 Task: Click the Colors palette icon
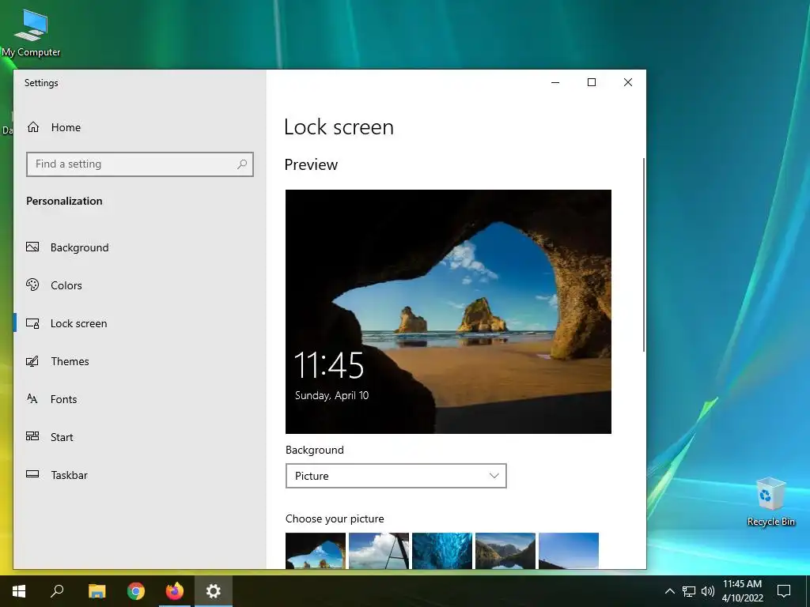tap(32, 285)
